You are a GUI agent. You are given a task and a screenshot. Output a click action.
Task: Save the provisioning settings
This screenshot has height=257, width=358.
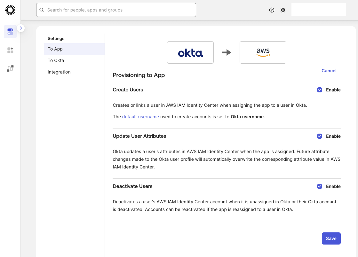click(331, 238)
